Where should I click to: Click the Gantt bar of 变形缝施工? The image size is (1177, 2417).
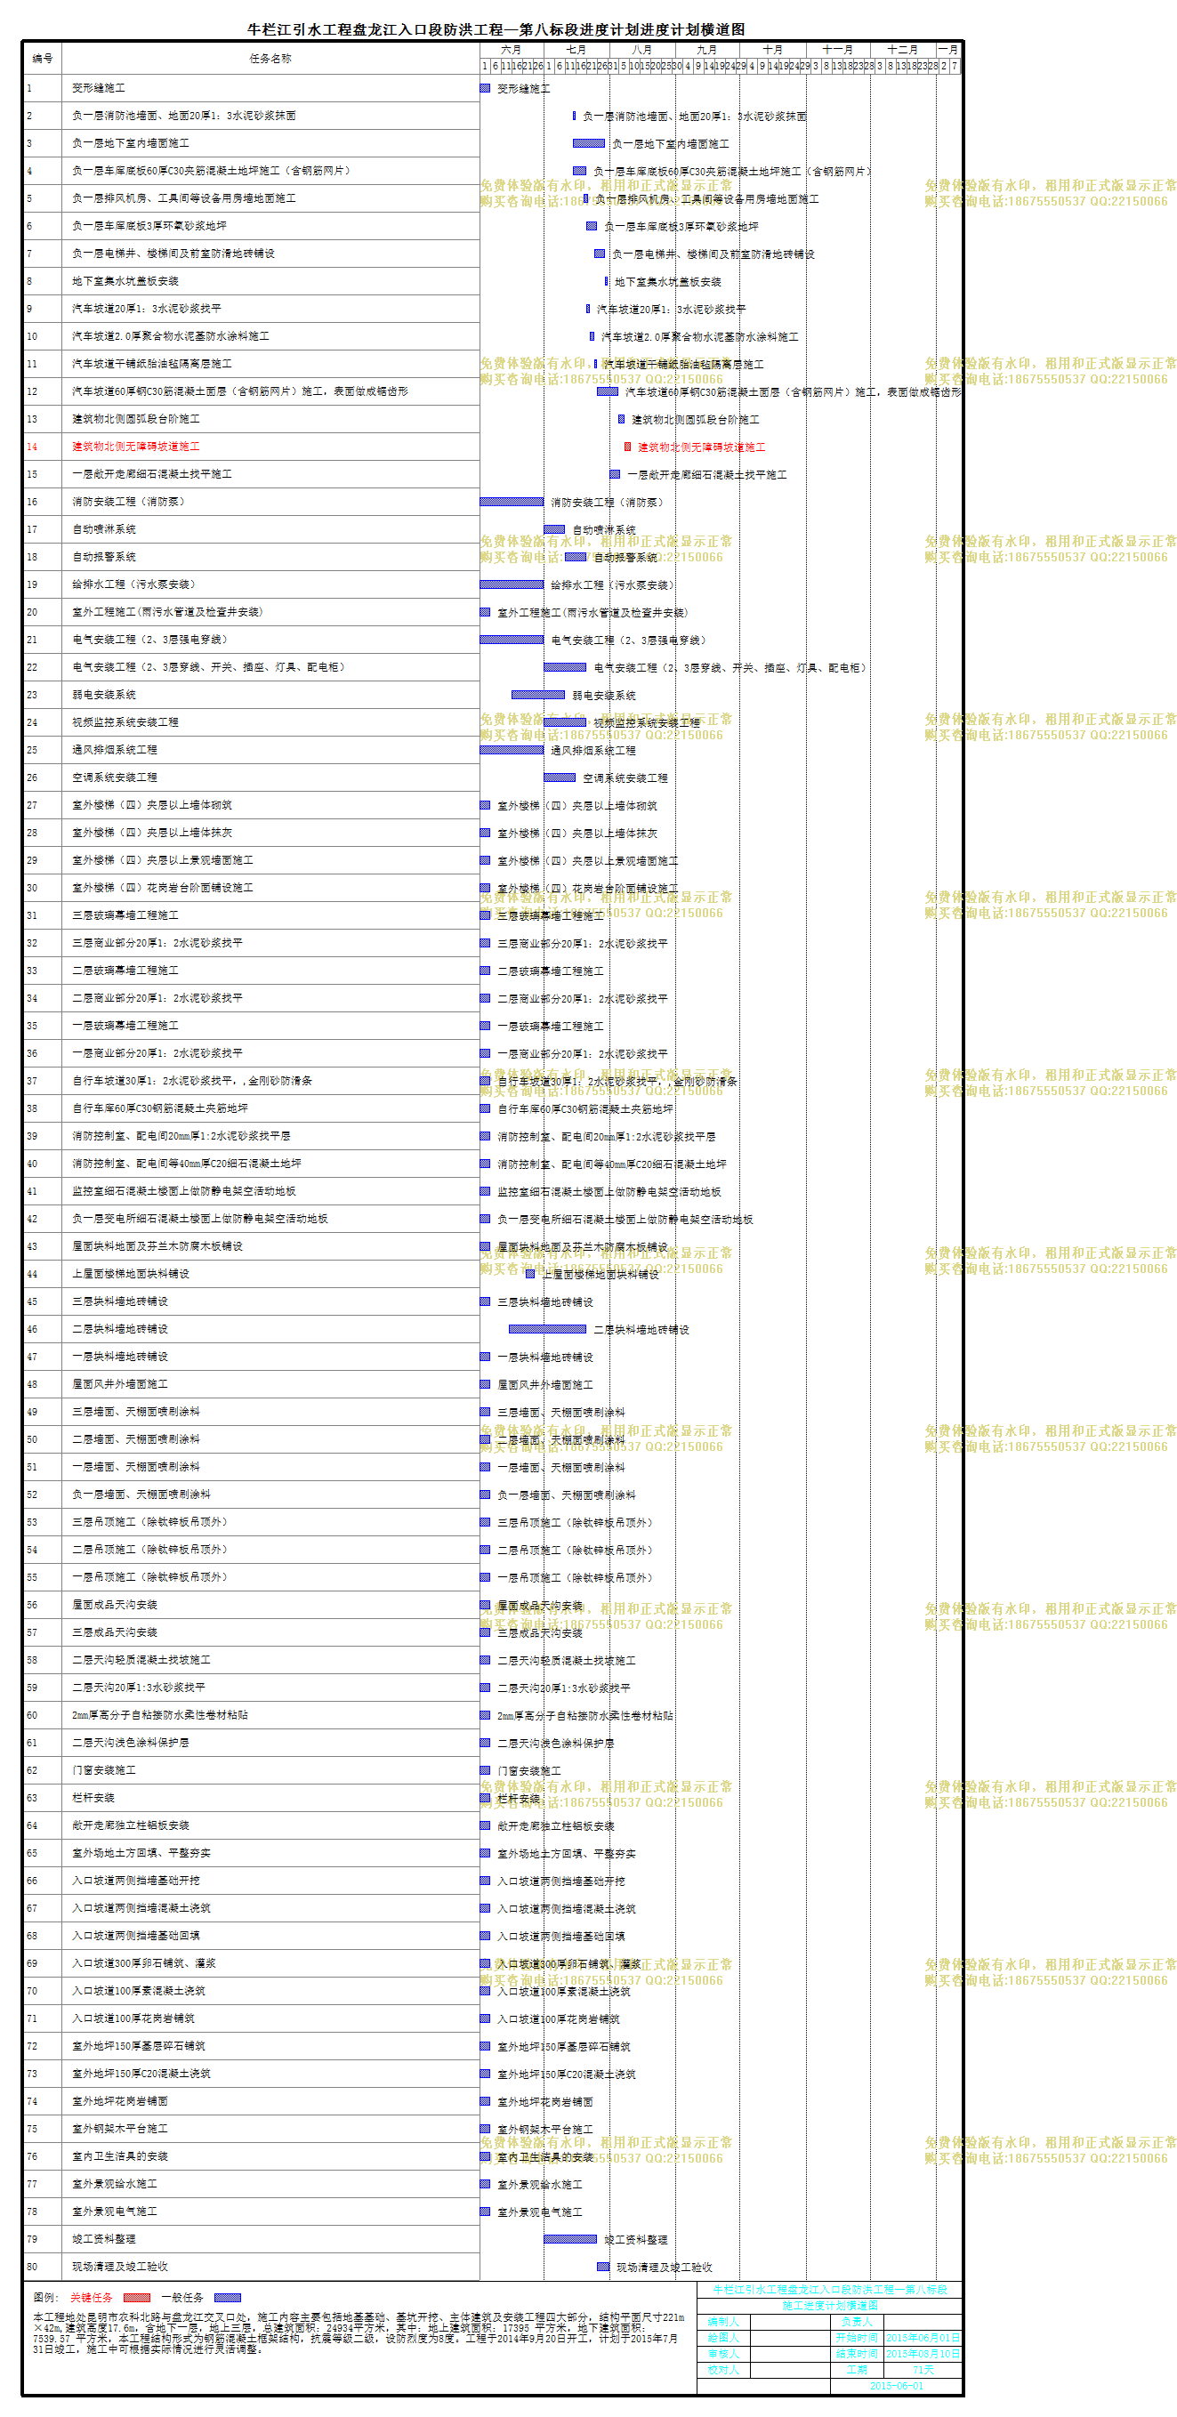tap(485, 88)
